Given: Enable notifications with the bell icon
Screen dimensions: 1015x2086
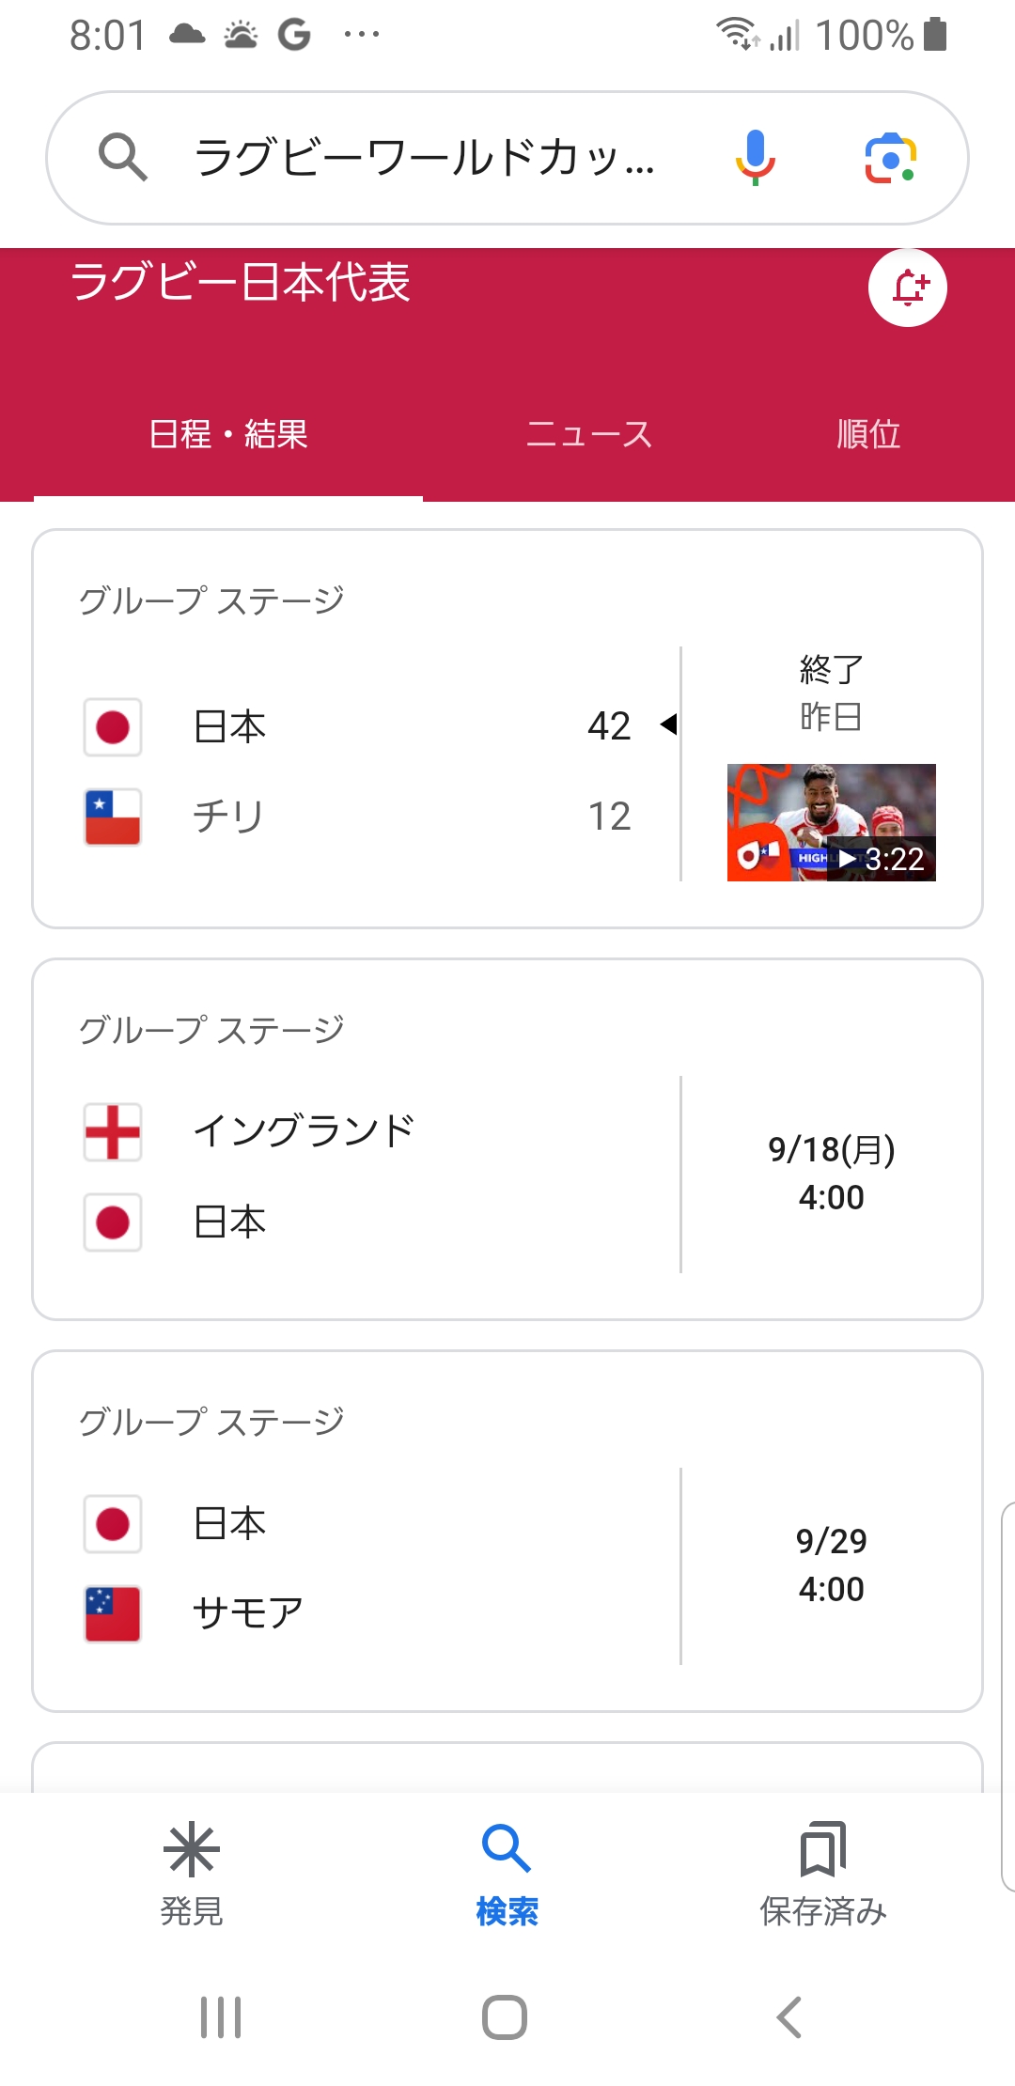Looking at the screenshot, I should coord(907,288).
